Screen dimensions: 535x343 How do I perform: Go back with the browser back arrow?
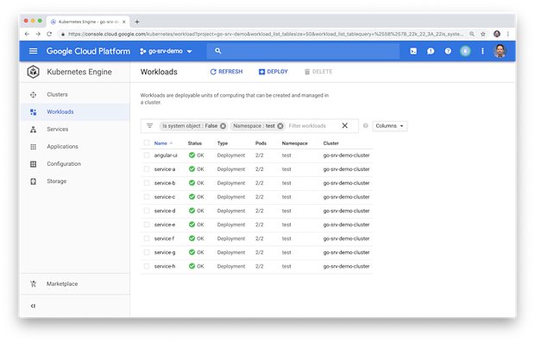(x=27, y=34)
